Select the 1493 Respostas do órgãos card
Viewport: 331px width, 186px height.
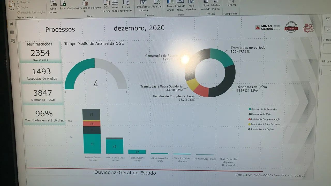[42, 74]
